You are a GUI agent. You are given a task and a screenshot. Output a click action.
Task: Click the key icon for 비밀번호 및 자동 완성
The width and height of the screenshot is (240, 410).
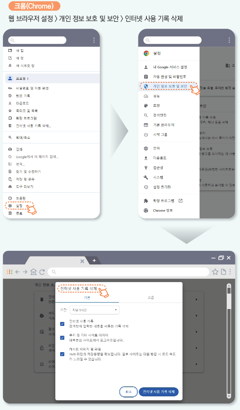coord(10,88)
